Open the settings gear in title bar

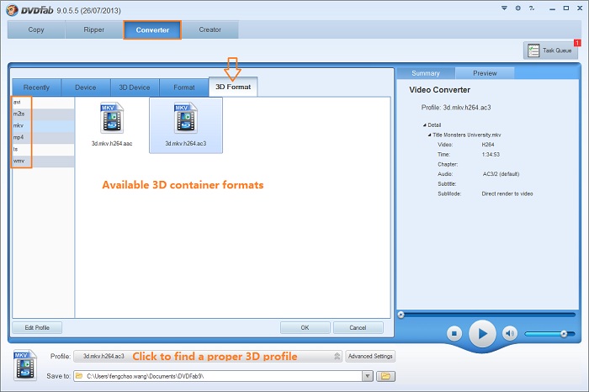[x=518, y=8]
